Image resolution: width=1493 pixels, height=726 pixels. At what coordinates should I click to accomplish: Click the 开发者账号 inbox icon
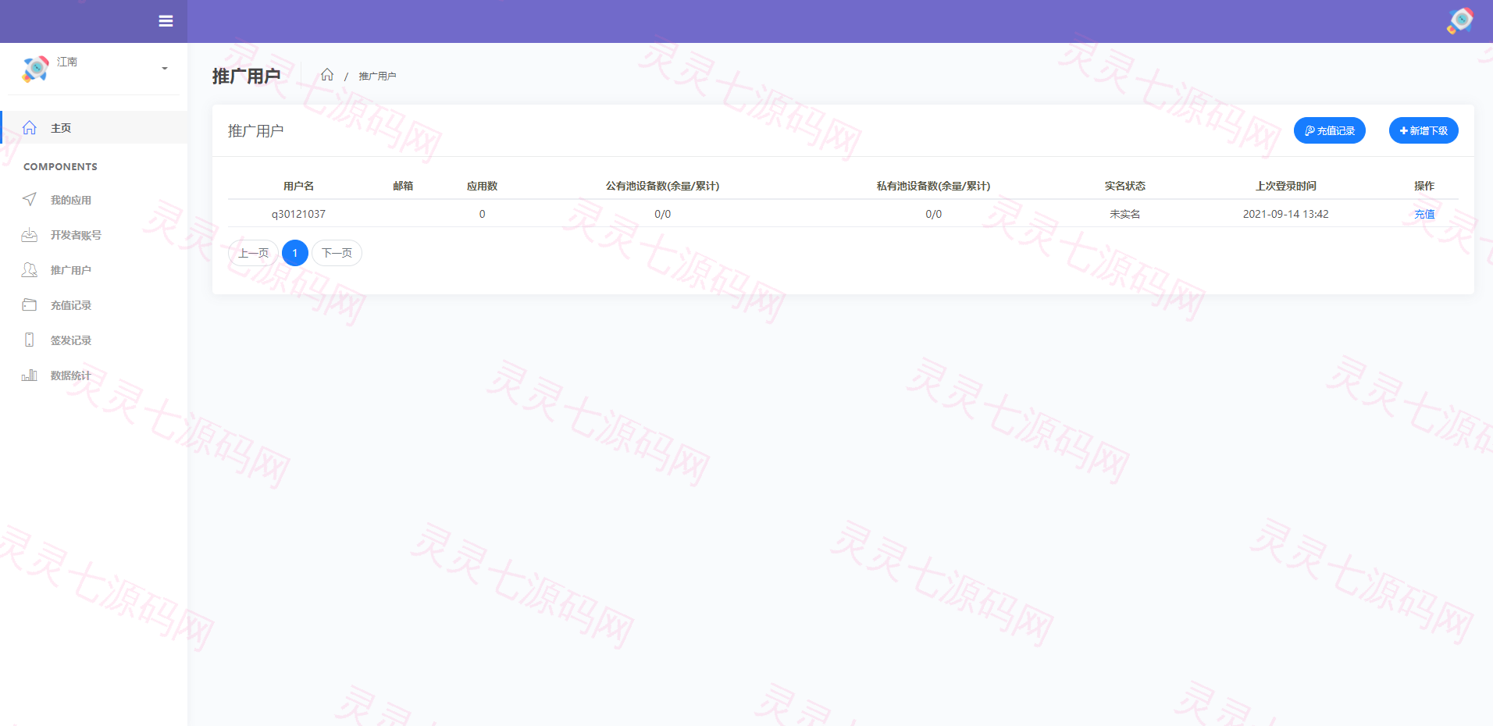coord(30,234)
